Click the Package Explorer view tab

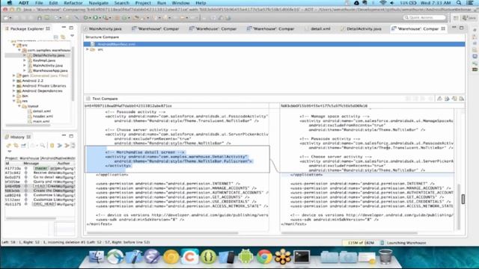click(28, 28)
